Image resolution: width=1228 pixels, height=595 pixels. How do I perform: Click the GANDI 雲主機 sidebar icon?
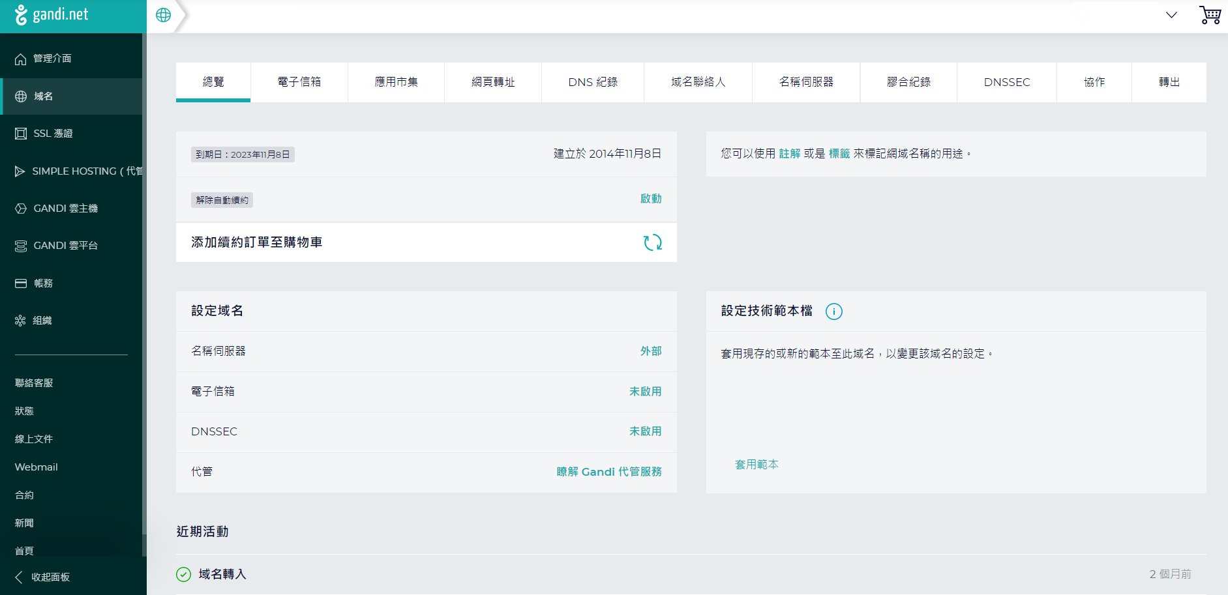21,209
